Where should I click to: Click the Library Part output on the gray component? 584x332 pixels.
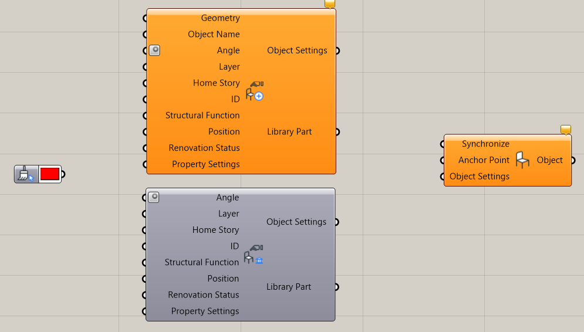(x=289, y=287)
